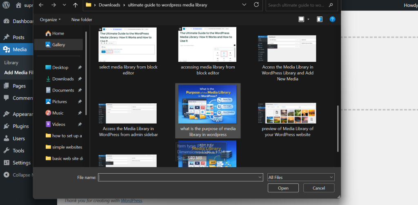Go forward in file dialog
This screenshot has width=418, height=205.
(x=53, y=5)
